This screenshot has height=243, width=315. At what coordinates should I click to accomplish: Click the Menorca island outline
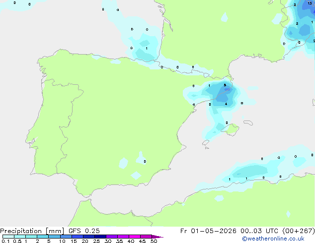click(248, 122)
